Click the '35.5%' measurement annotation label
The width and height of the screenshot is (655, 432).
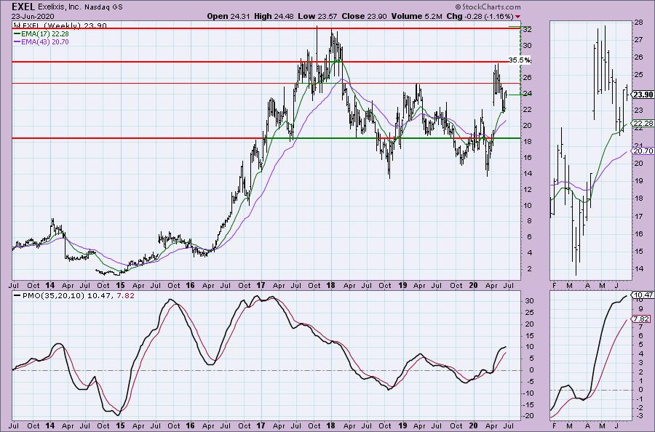(x=519, y=60)
